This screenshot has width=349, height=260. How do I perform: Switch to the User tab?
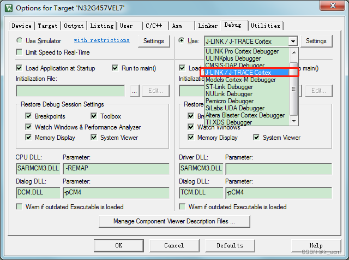tap(126, 26)
